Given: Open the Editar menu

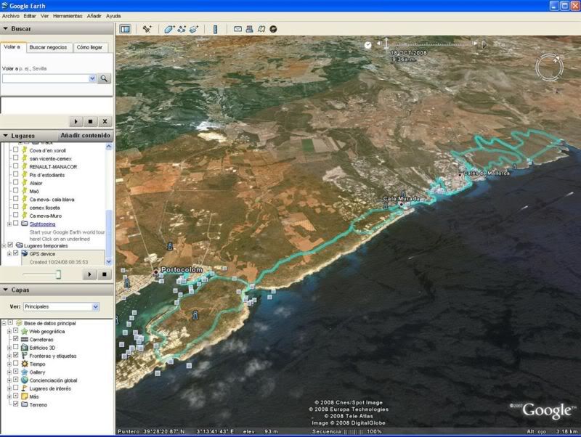Looking at the screenshot, I should point(30,16).
